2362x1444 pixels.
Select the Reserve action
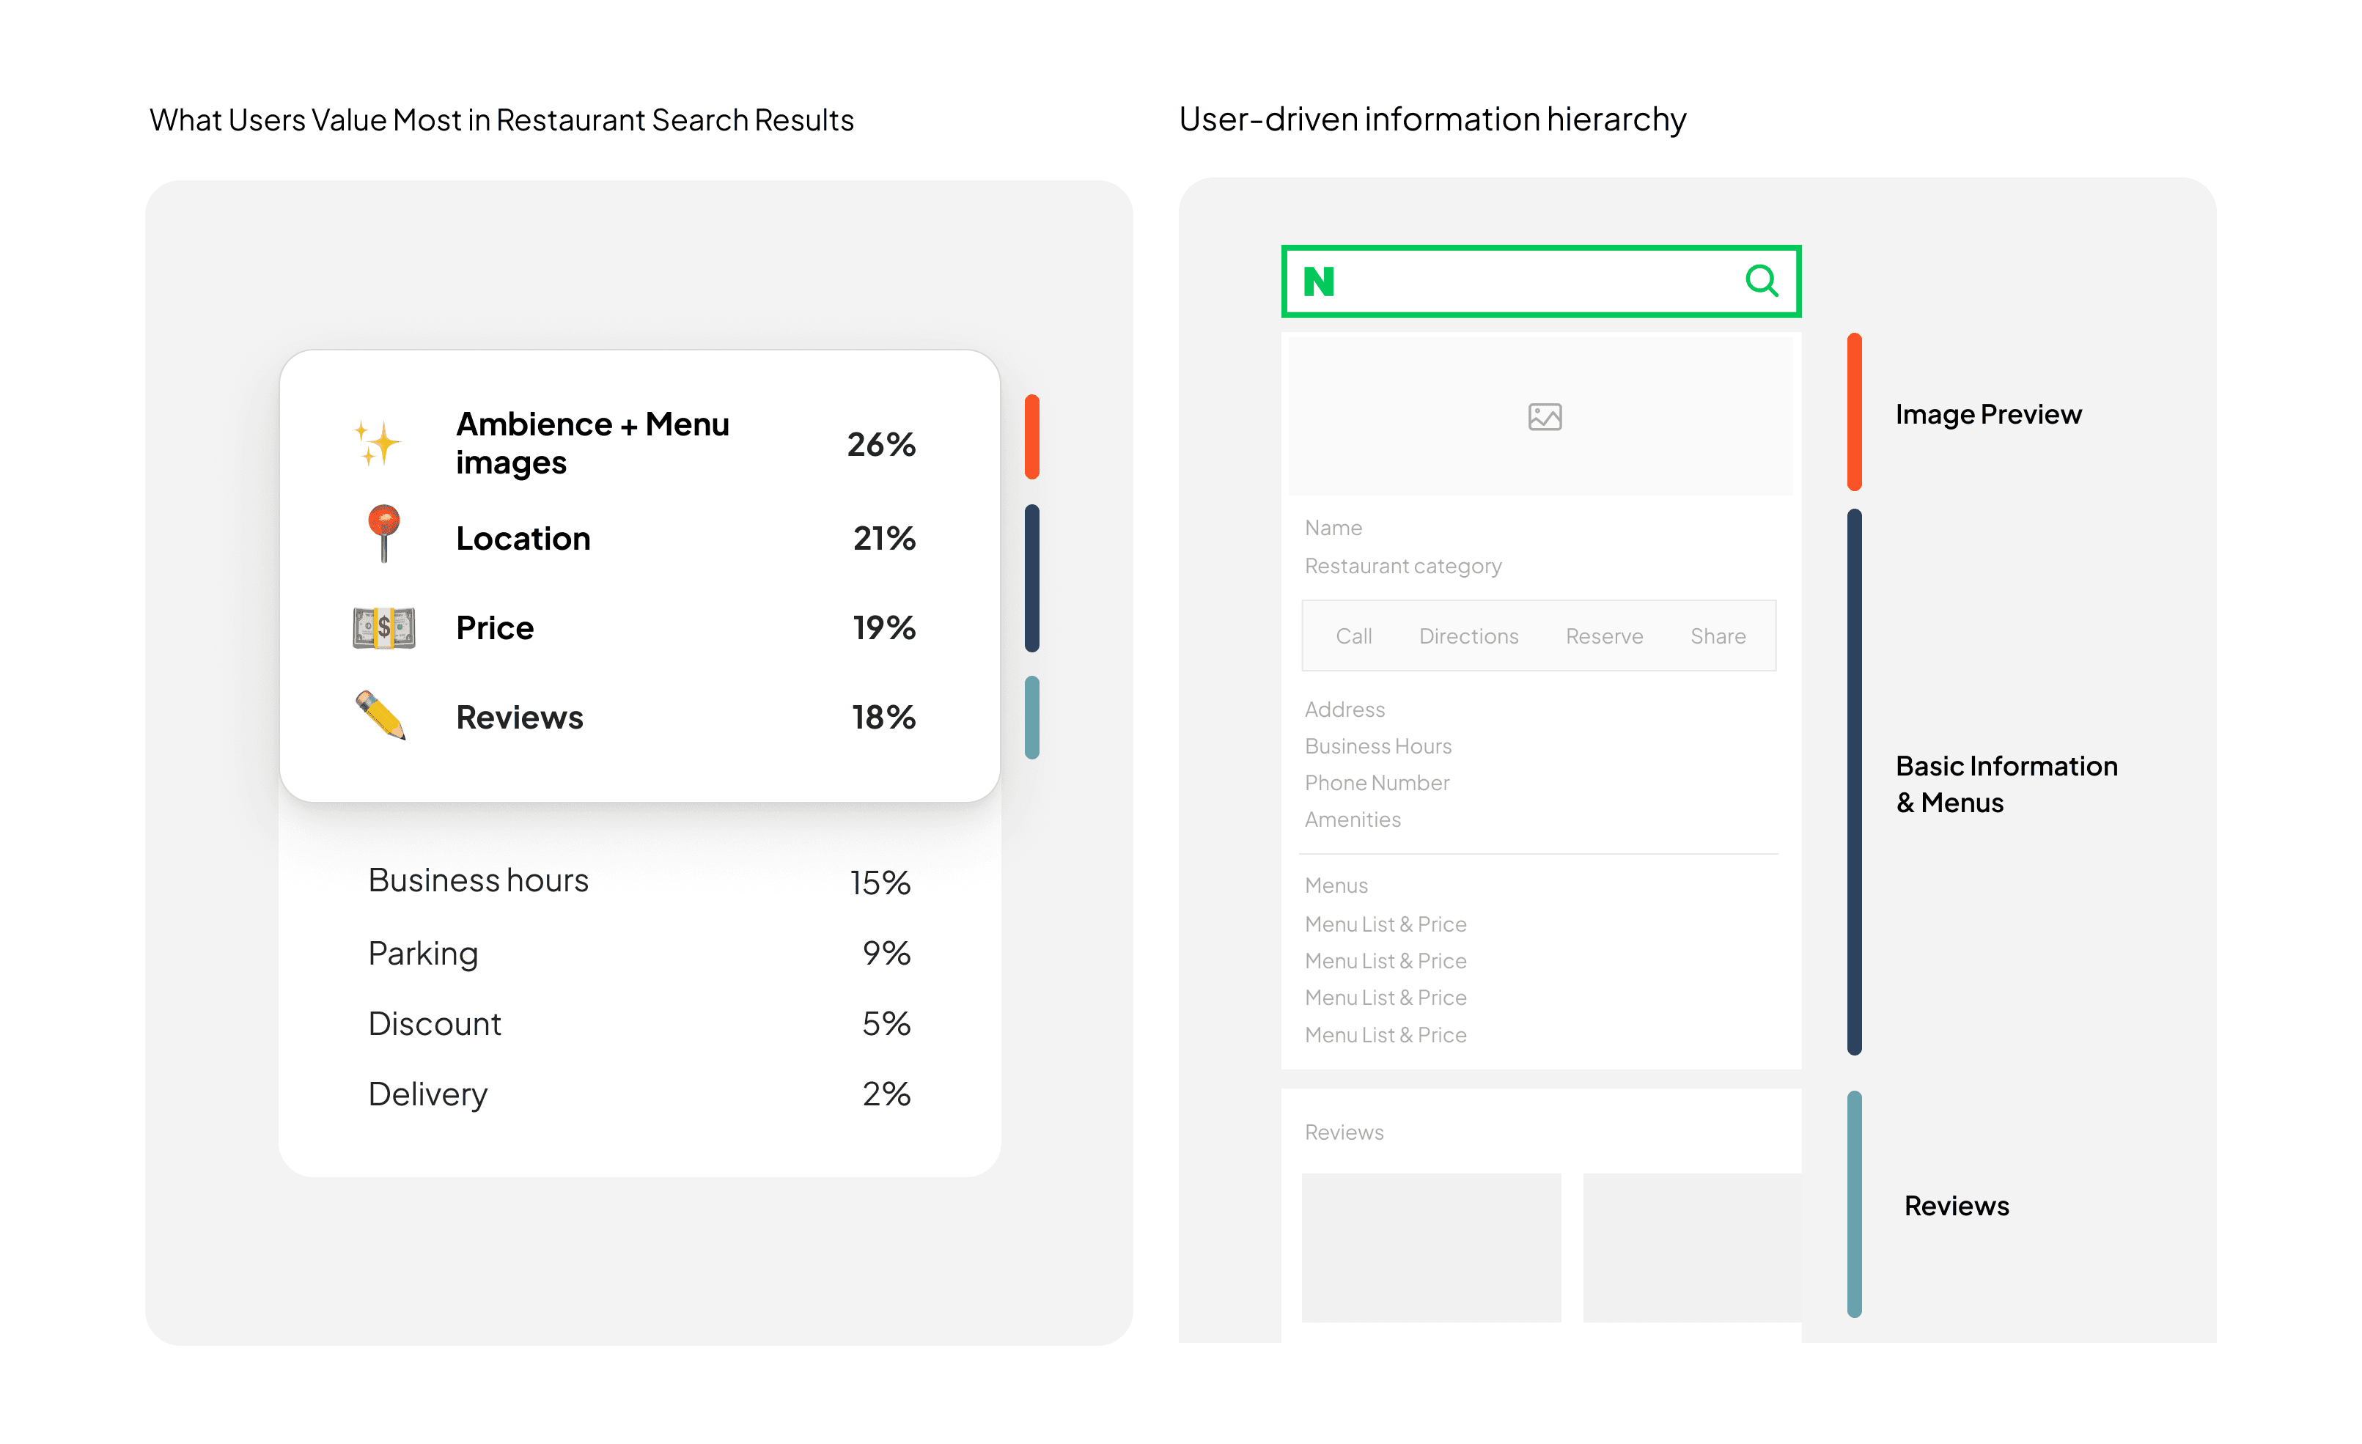1604,636
